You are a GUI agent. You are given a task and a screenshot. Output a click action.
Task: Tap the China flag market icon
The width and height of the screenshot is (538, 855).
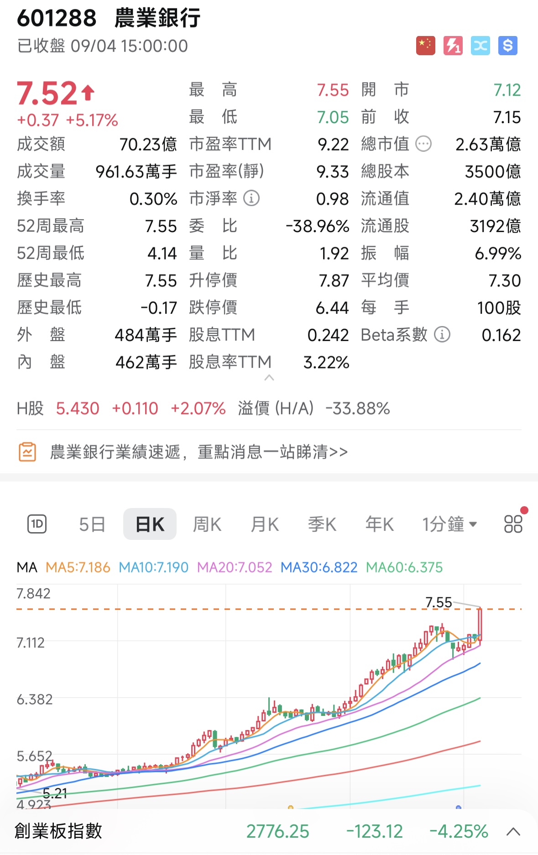(425, 46)
